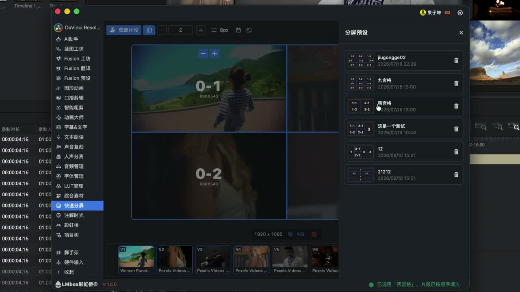This screenshot has width=520, height=292.
Task: Select 快速分屏 in the sidebar
Action: point(77,206)
